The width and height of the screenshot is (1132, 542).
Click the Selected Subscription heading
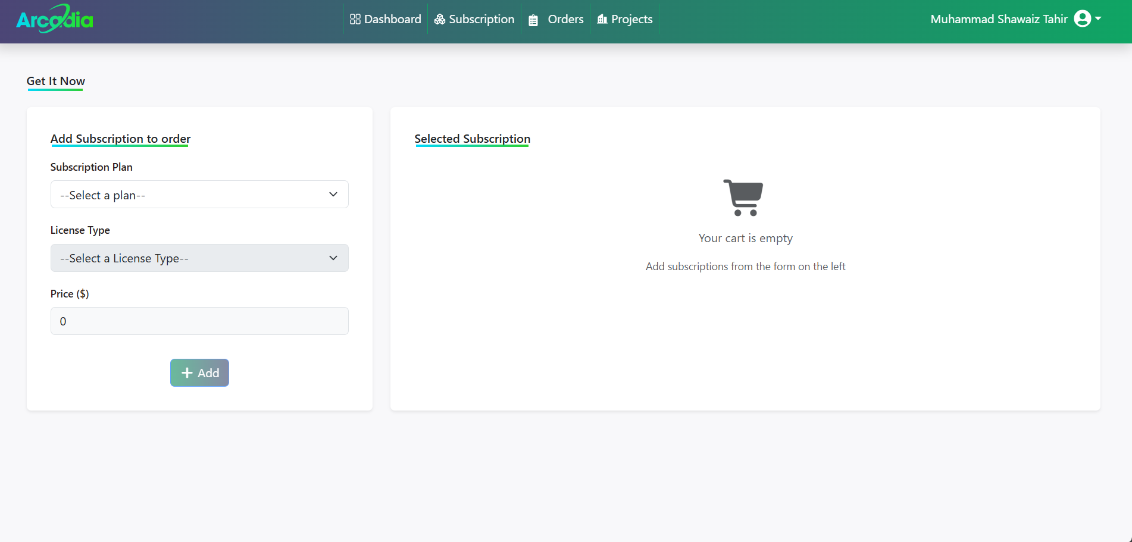pos(472,139)
